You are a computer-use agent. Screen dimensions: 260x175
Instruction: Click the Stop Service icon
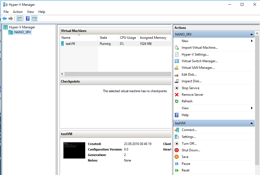(x=177, y=88)
